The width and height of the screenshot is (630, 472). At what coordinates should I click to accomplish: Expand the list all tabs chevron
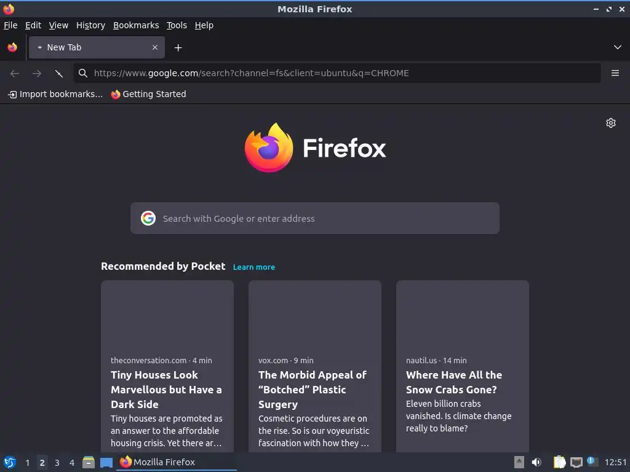pyautogui.click(x=618, y=47)
